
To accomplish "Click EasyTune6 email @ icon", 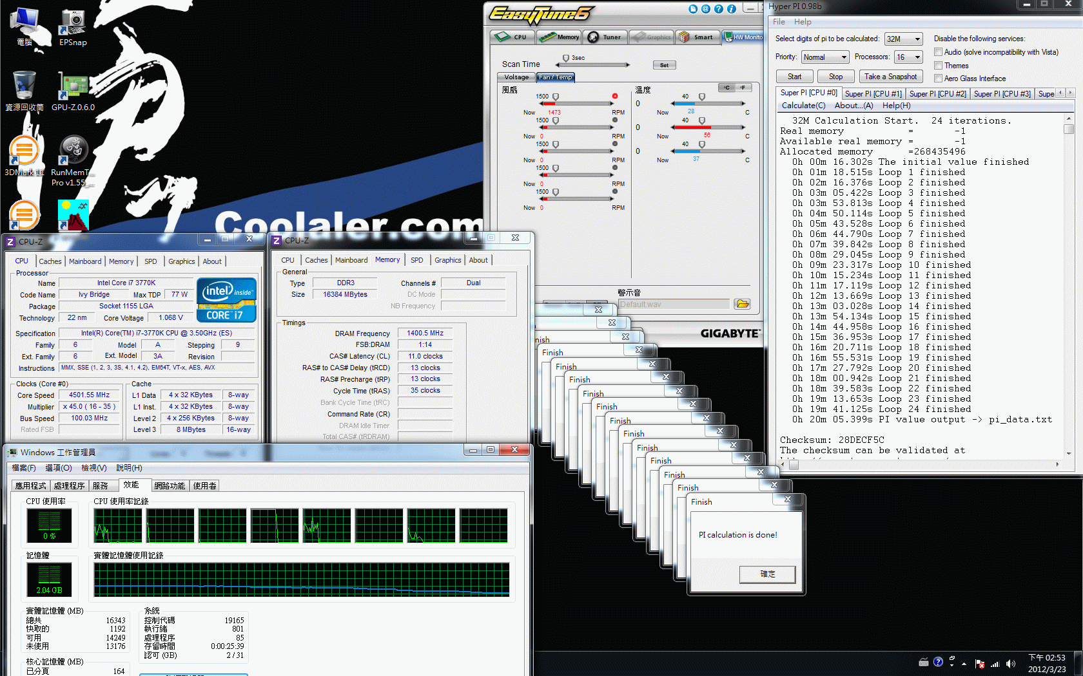I will pyautogui.click(x=706, y=9).
